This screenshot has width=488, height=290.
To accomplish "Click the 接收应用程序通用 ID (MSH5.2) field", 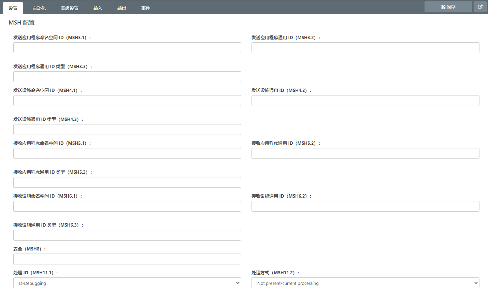I will [365, 153].
